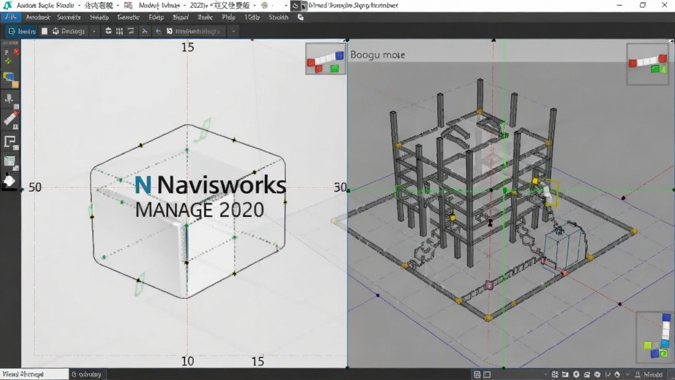The height and width of the screenshot is (380, 675).
Task: Click the green arrows icon in left palette
Action: click(8, 61)
